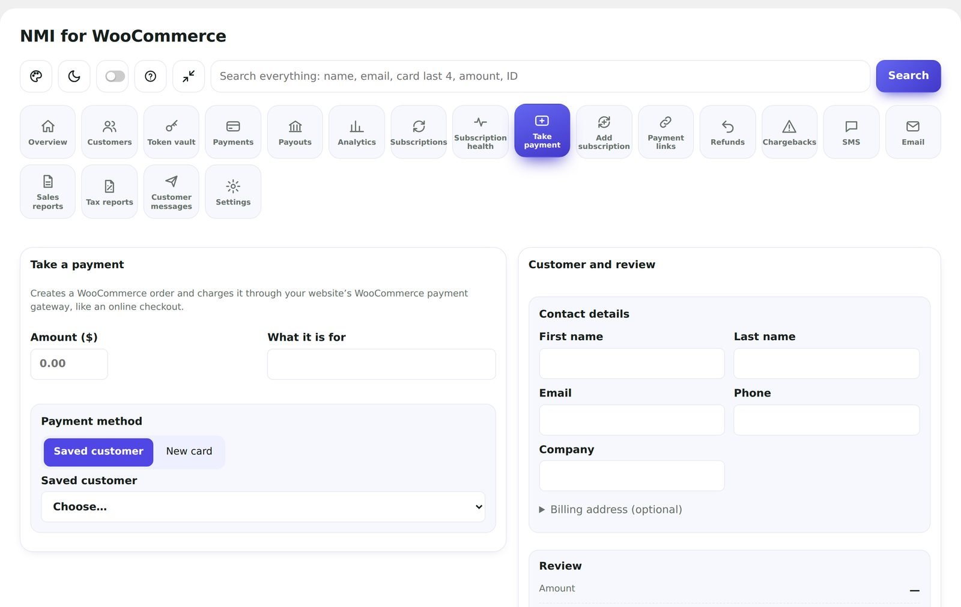The height and width of the screenshot is (607, 961).
Task: Go to Refunds section
Action: point(727,132)
